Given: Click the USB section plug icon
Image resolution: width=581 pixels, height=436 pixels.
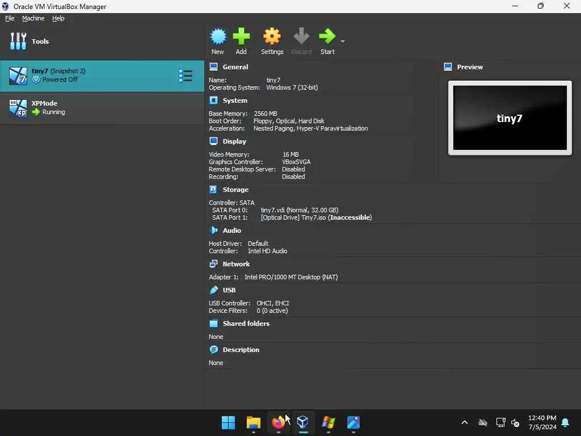Looking at the screenshot, I should point(213,290).
